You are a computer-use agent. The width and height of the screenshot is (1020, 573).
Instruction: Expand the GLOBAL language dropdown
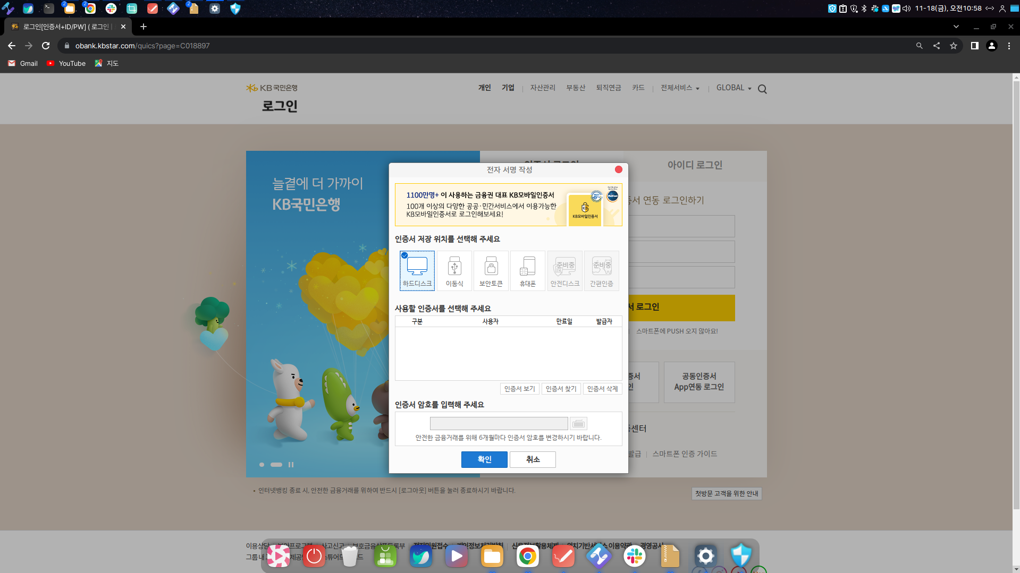(734, 88)
